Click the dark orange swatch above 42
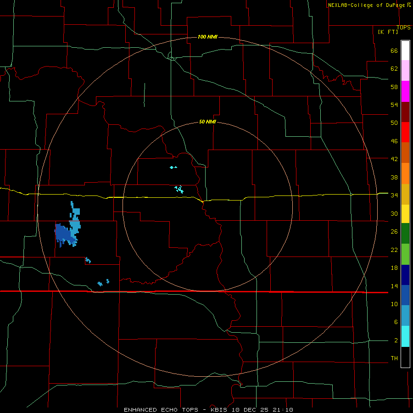 pos(405,152)
